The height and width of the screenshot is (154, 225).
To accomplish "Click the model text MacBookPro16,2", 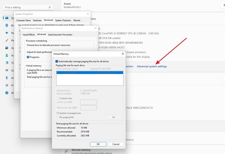I will tap(72, 7).
